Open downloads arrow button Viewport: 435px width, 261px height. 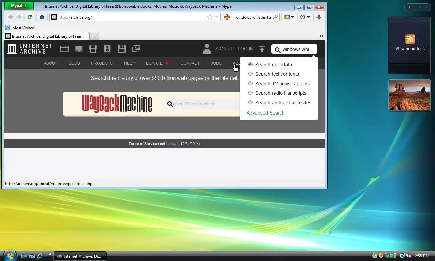pyautogui.click(x=318, y=17)
